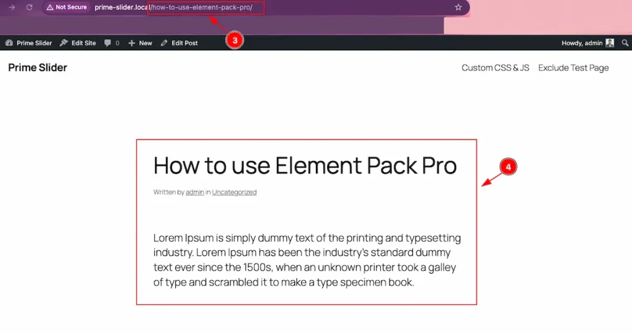Viewport: 632px width, 334px height.
Task: Click the red annotation marker numbered 4
Action: (x=507, y=167)
